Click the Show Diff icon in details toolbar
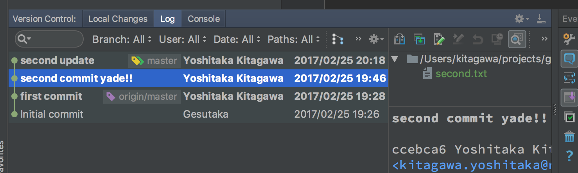The height and width of the screenshot is (173, 578). 399,39
